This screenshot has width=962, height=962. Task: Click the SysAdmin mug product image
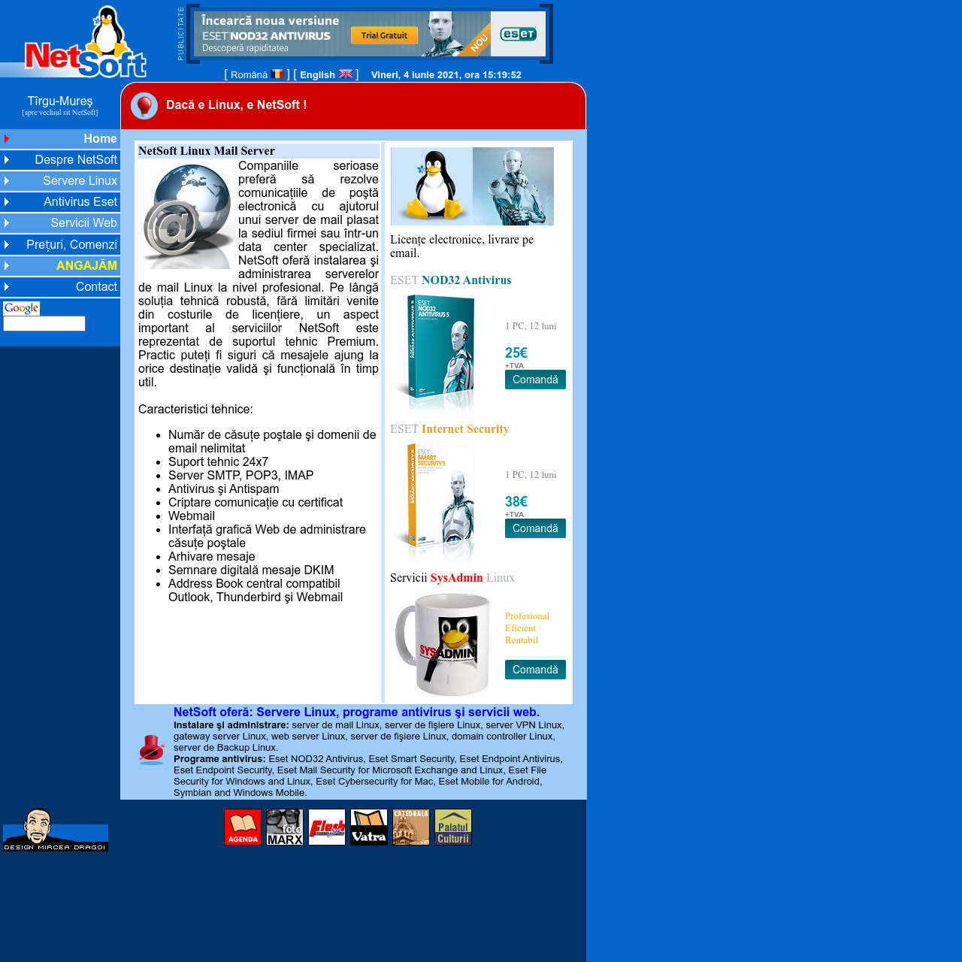(x=443, y=644)
